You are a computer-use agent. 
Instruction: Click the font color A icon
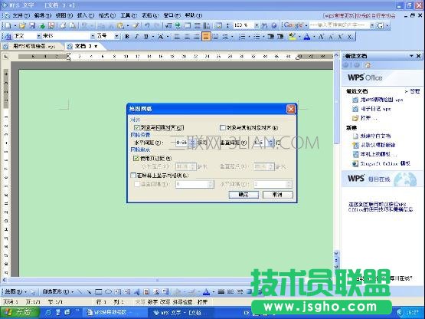(x=307, y=36)
